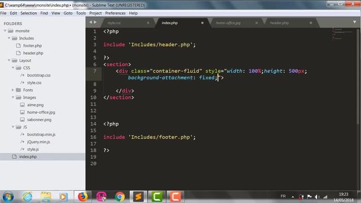Open the Windows Start menu
This screenshot has height=203, width=361.
(8, 197)
